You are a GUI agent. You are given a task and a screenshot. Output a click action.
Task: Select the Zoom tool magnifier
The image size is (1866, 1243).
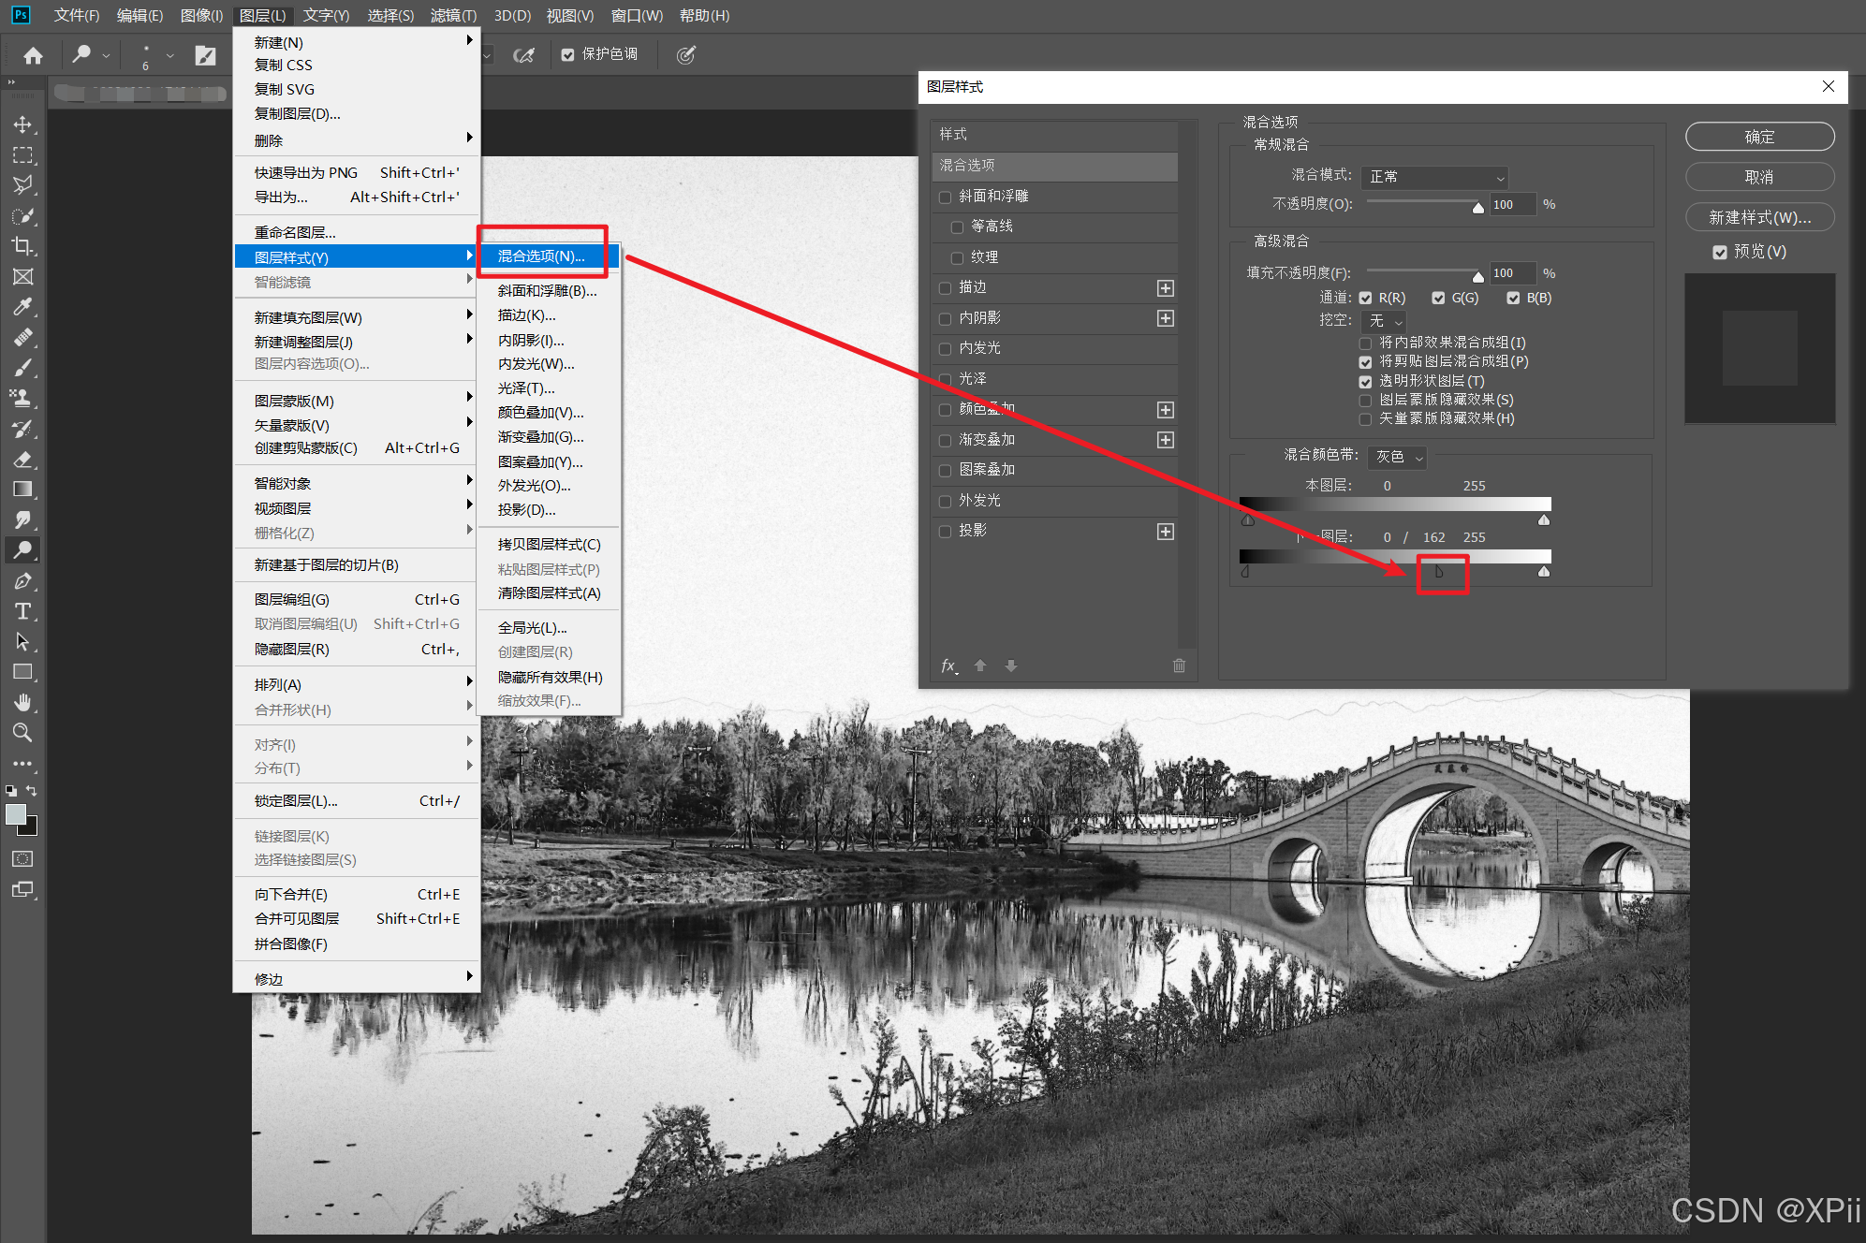22,732
